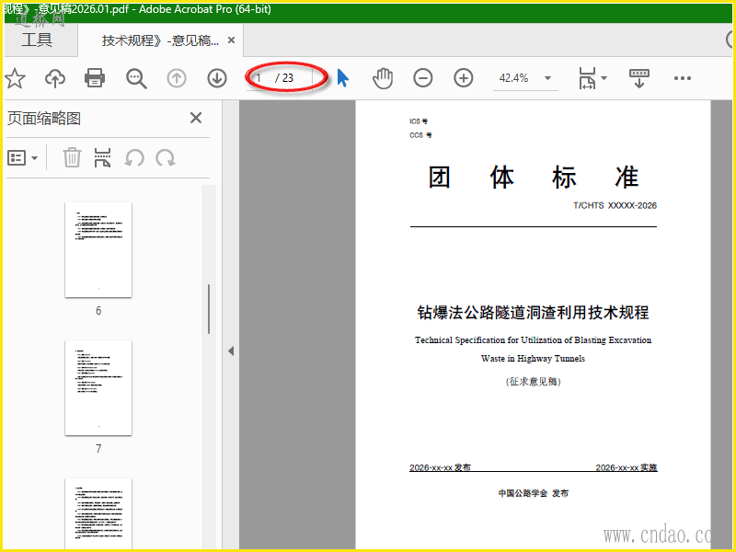Click page label 6 under thumbnail
This screenshot has width=736, height=552.
click(x=98, y=310)
